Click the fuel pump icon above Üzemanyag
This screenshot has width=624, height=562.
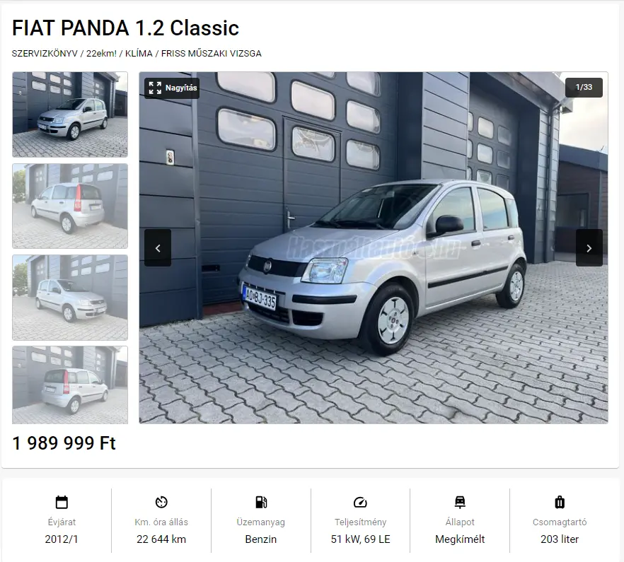(261, 502)
